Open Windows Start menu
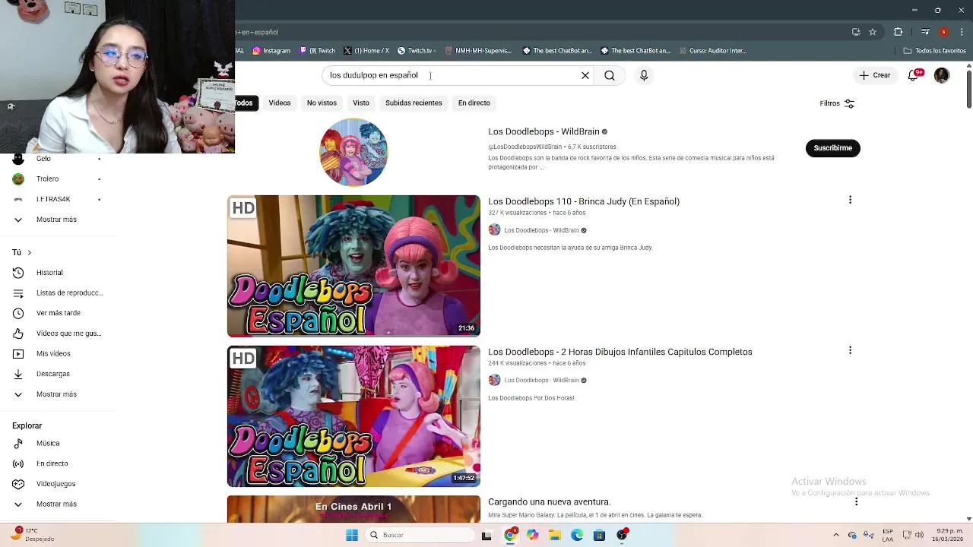Image resolution: width=973 pixels, height=547 pixels. coord(352,535)
